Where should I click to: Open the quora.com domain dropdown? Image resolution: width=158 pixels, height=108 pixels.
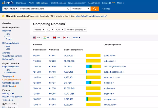tap(115, 56)
